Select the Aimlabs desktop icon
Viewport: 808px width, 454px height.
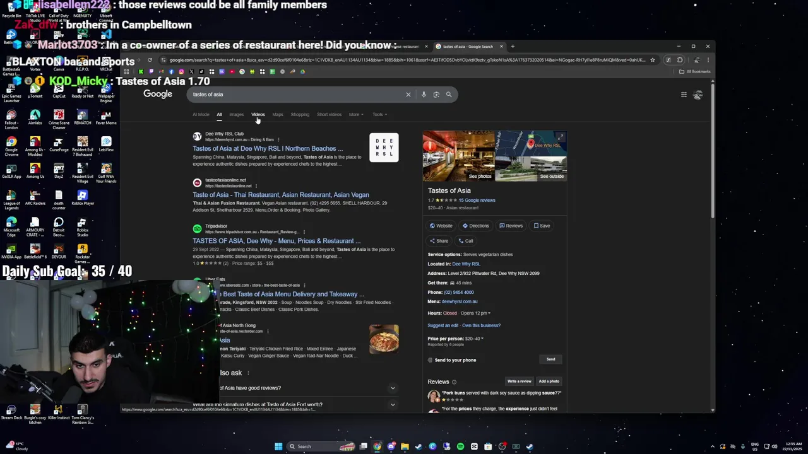tap(35, 118)
